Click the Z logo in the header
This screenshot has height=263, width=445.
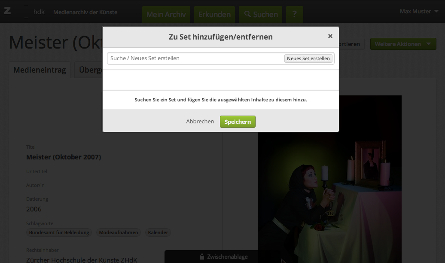(x=7, y=11)
